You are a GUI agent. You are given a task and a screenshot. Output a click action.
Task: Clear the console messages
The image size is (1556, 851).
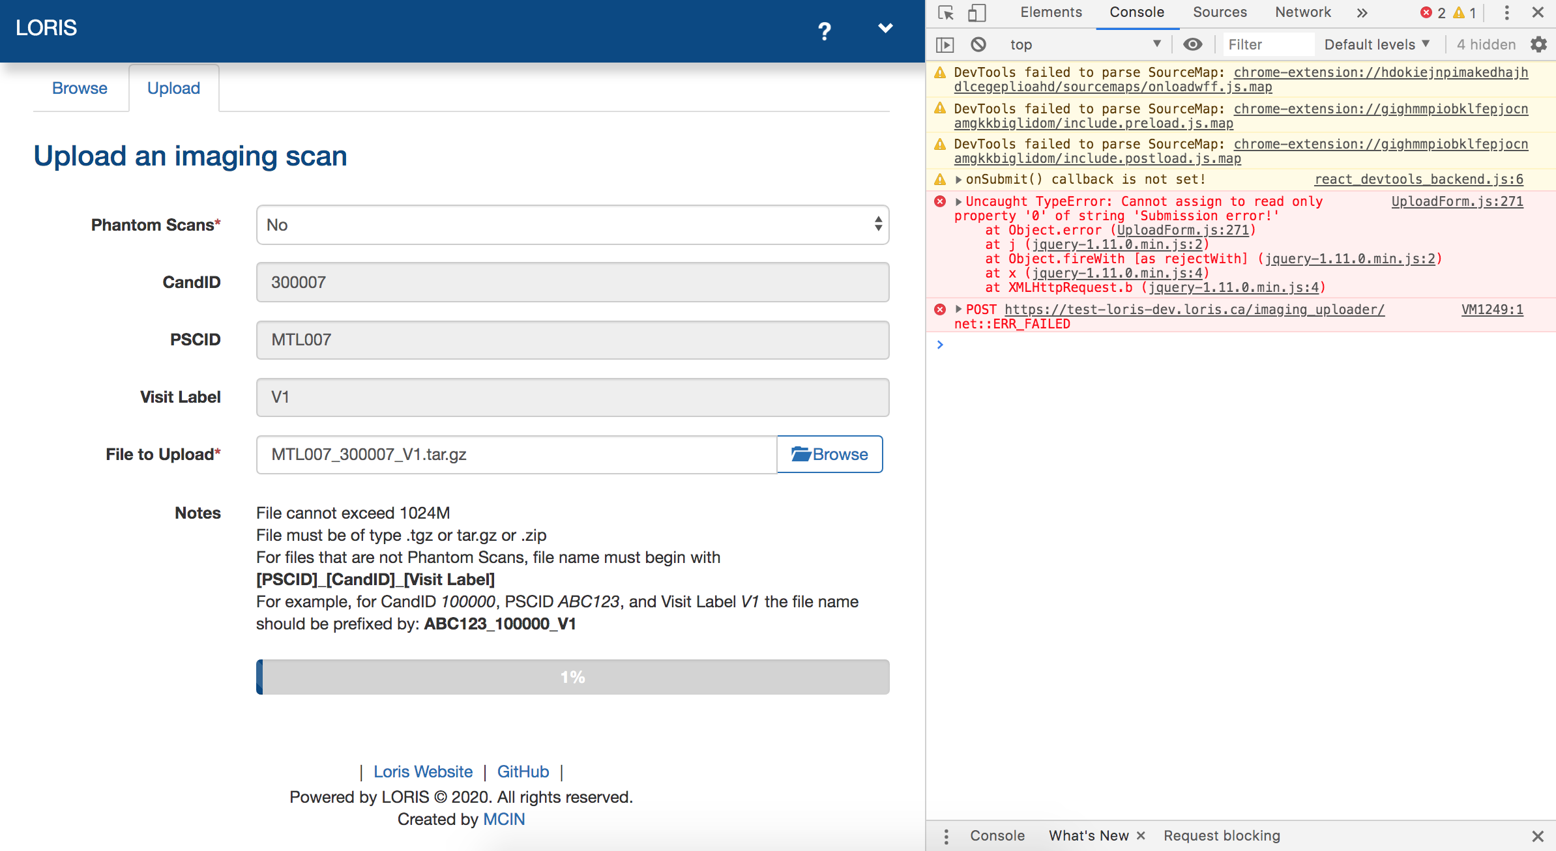pyautogui.click(x=977, y=44)
